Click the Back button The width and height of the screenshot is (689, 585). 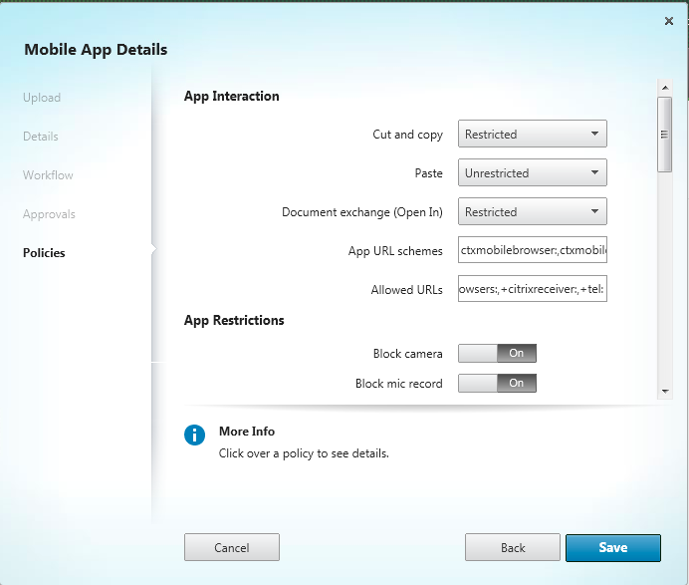[513, 548]
